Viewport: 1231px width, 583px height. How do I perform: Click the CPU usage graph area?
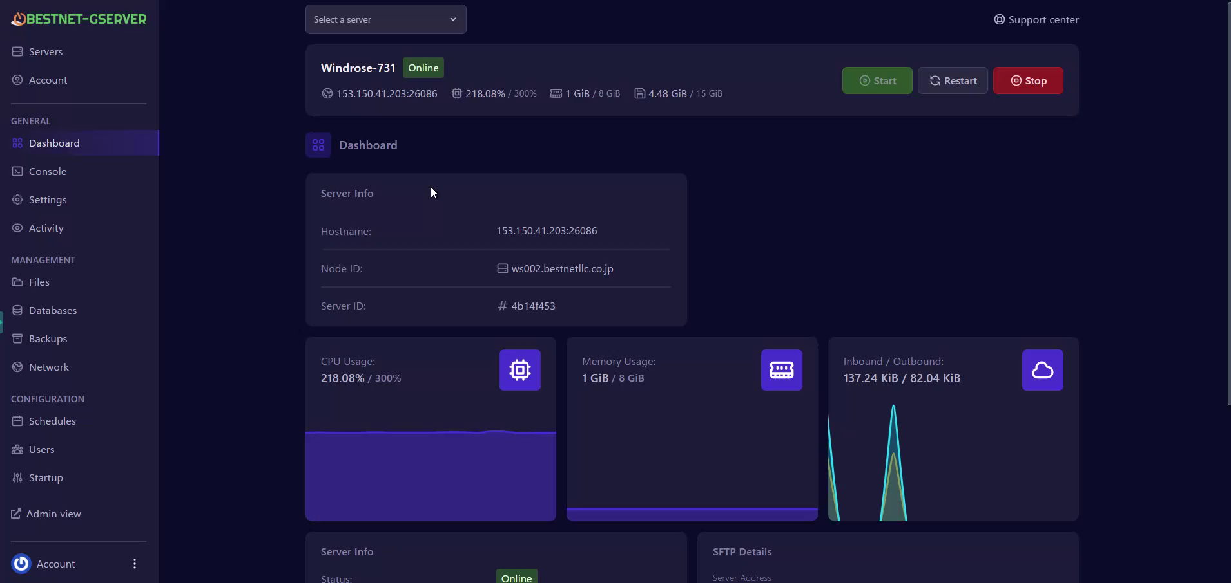(x=431, y=476)
